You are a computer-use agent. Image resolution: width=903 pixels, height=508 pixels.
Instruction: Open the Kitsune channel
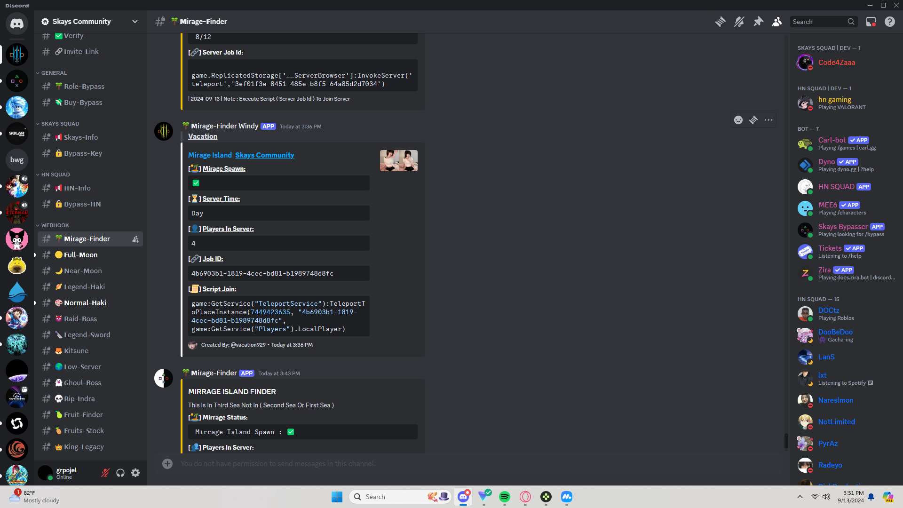coord(90,351)
